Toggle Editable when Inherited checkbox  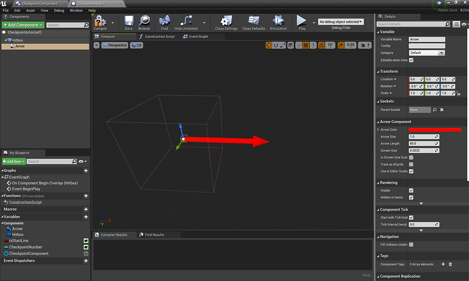pos(411,60)
